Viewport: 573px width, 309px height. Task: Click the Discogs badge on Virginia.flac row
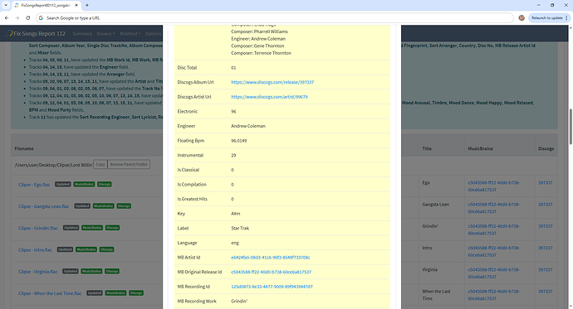tap(112, 271)
